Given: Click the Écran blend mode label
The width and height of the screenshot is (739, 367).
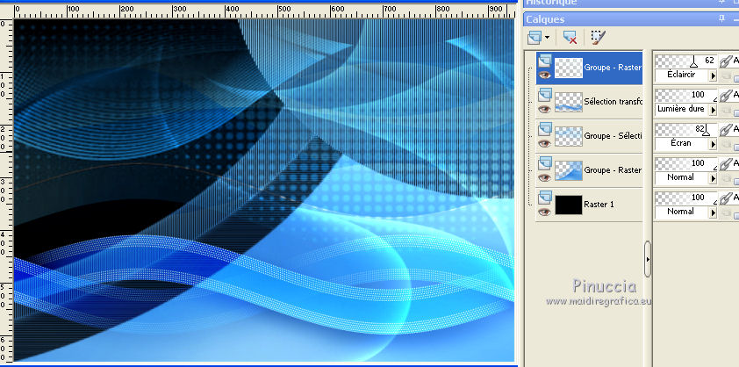Looking at the screenshot, I should [681, 143].
